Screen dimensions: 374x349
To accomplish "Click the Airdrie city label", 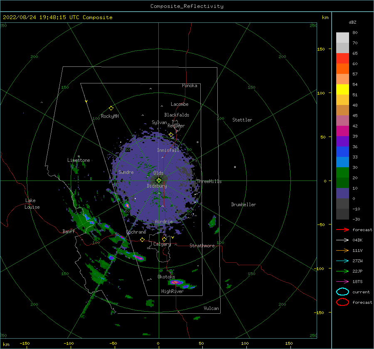I will tap(164, 222).
